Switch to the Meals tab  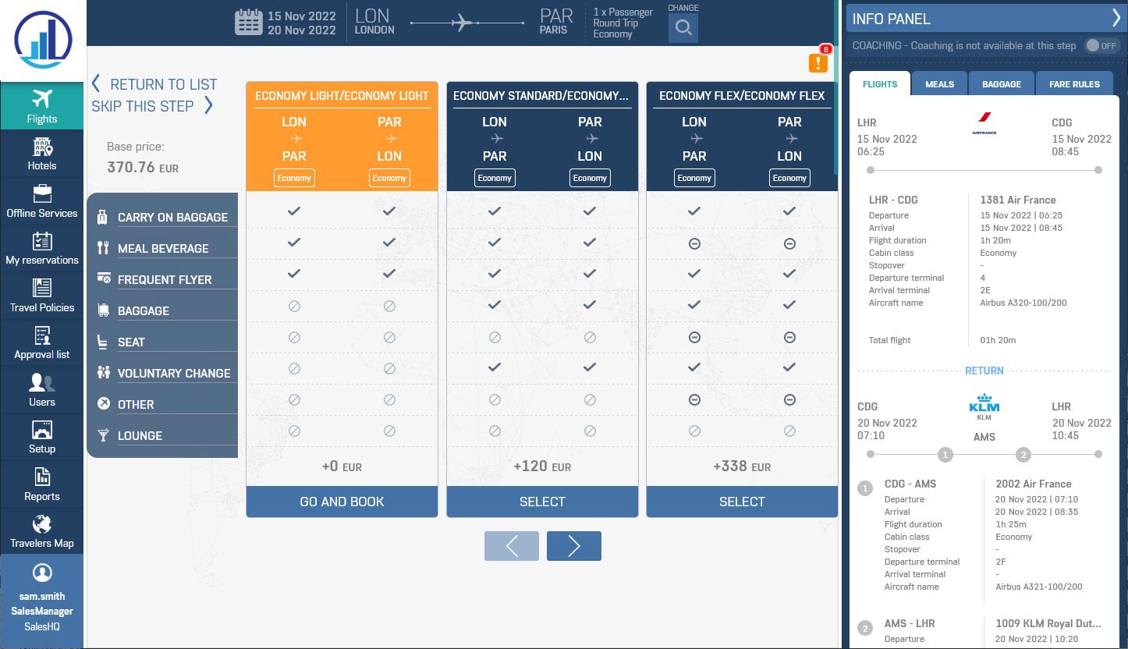coord(939,84)
